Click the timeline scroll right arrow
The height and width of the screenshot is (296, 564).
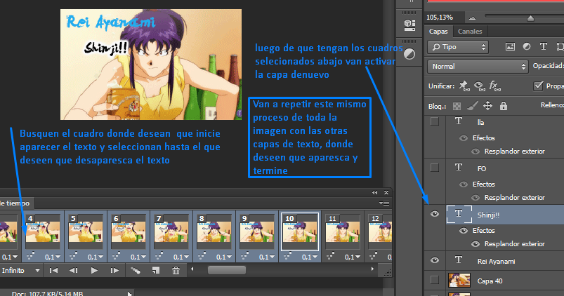(x=372, y=269)
